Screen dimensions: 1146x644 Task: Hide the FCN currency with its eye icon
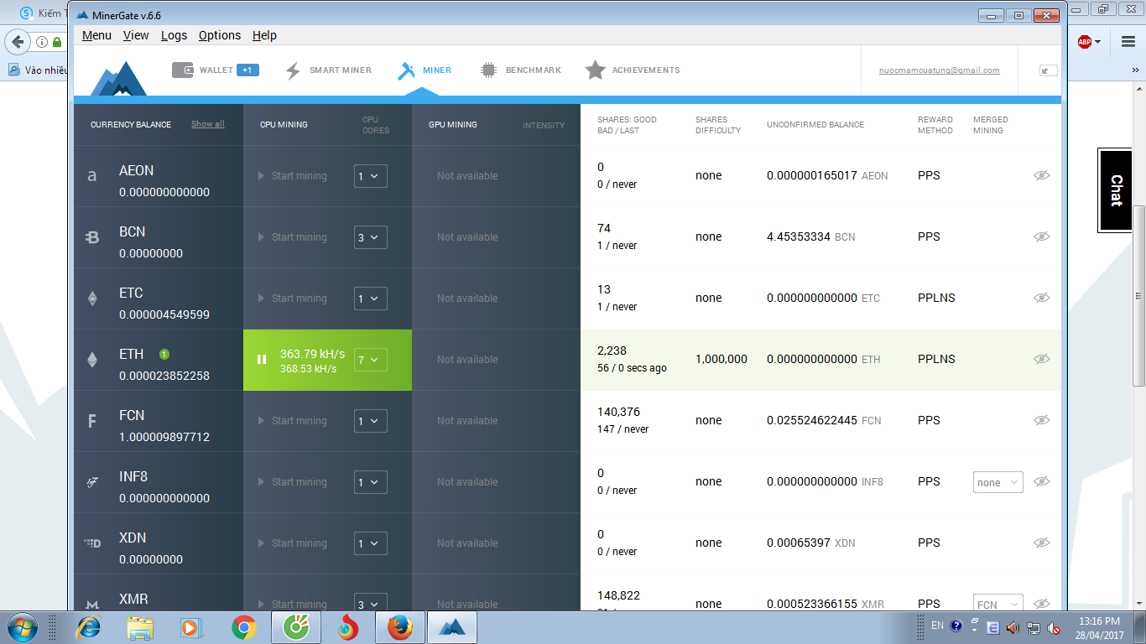tap(1042, 420)
